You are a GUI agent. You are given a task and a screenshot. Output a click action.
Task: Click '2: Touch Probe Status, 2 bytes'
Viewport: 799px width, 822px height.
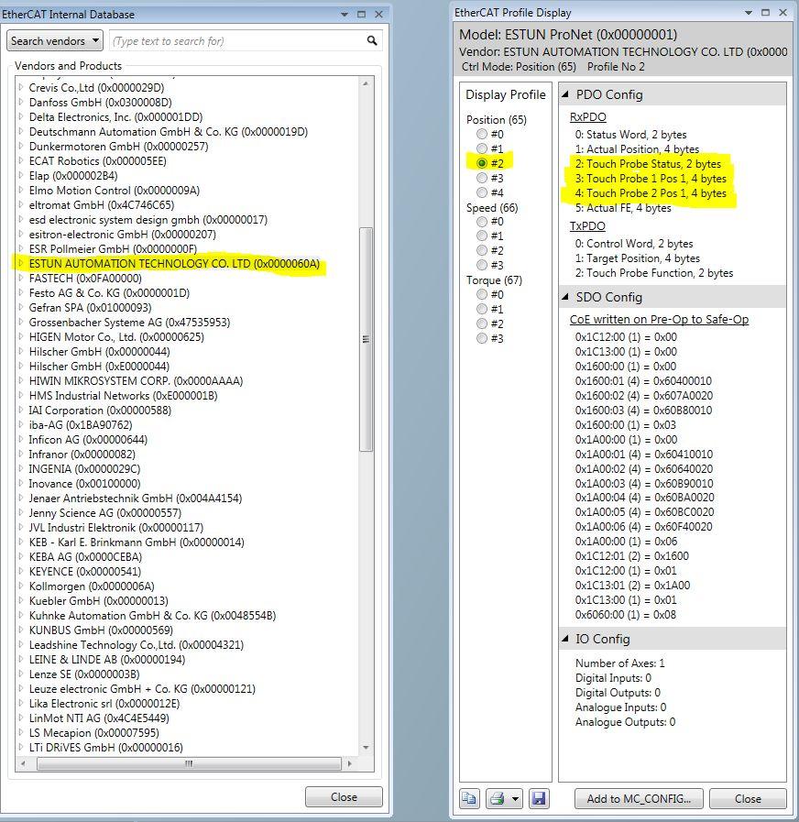click(x=648, y=163)
